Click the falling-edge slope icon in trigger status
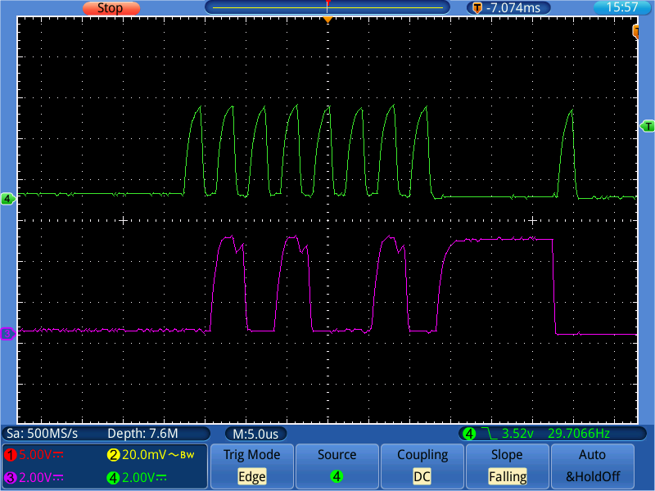The width and height of the screenshot is (655, 491). click(489, 434)
